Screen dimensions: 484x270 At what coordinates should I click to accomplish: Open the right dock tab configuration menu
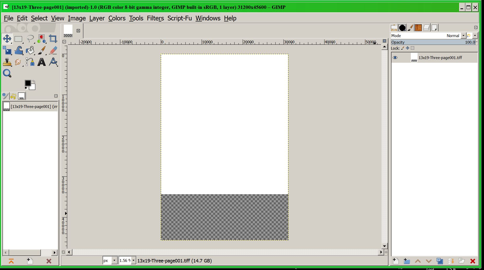click(x=476, y=27)
